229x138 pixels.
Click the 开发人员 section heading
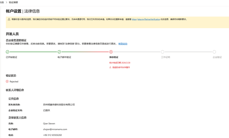coord(12,34)
